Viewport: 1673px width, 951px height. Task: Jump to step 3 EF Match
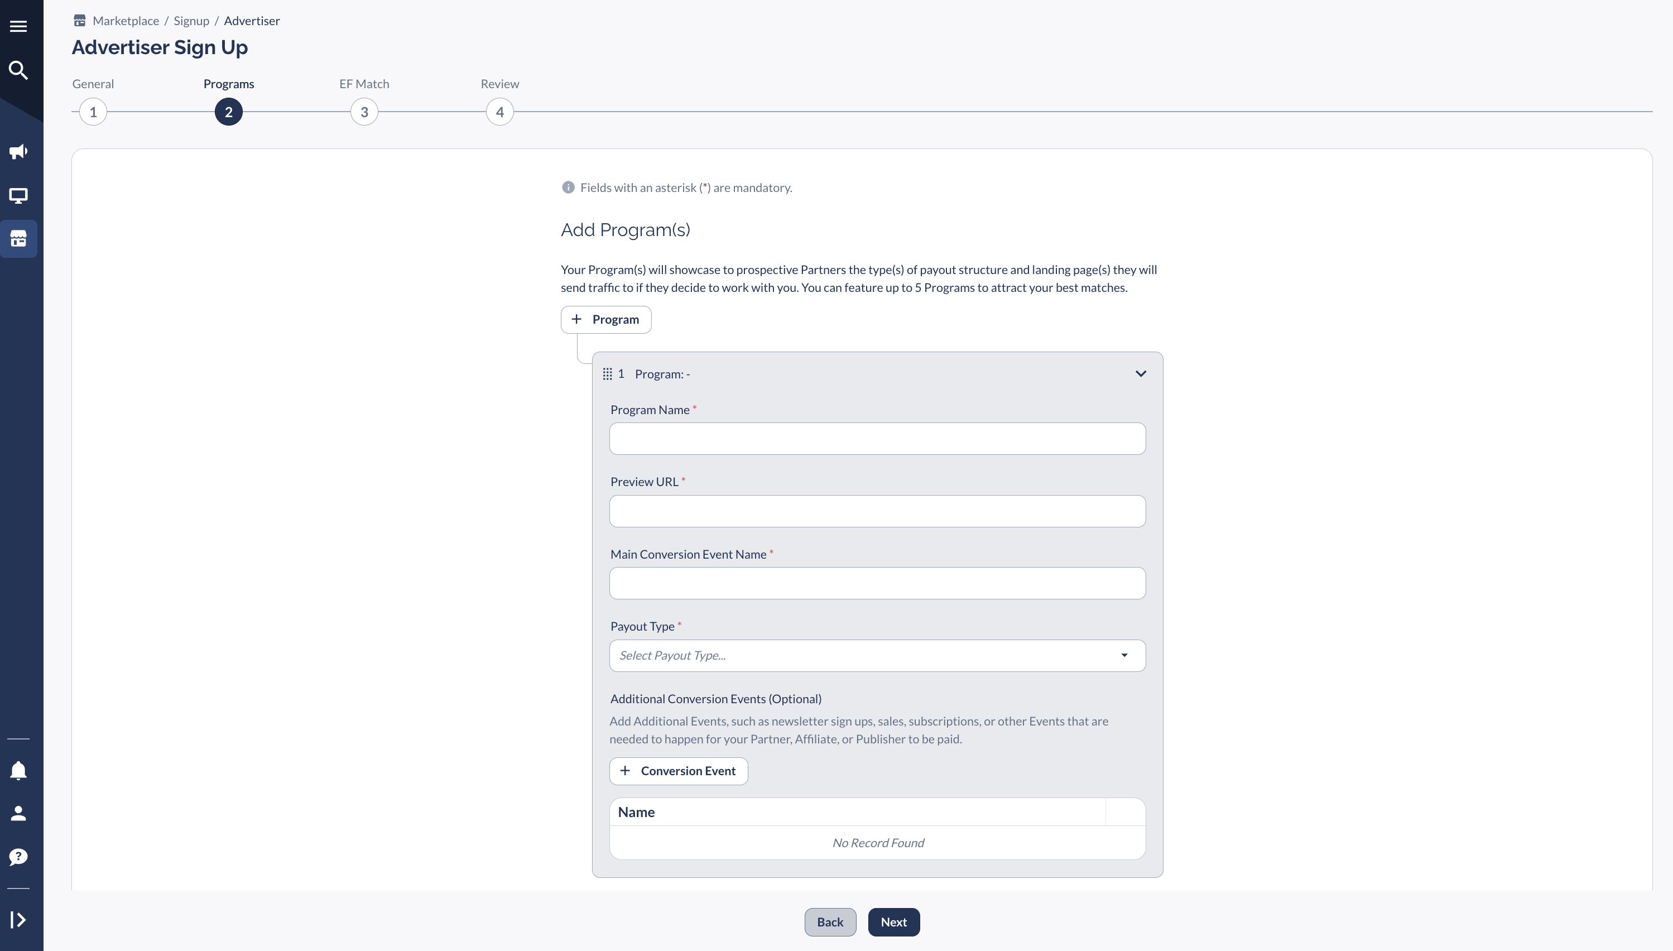point(364,112)
